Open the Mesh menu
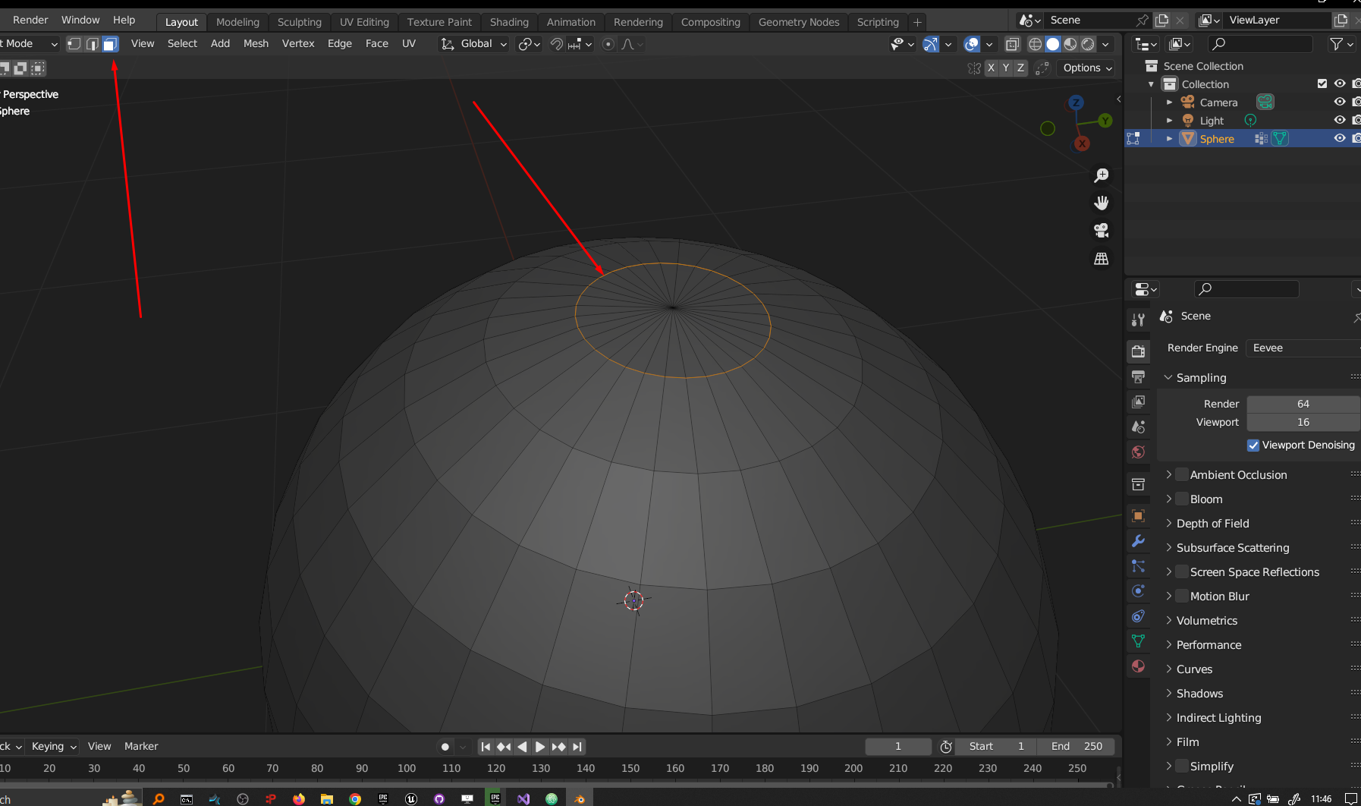 pyautogui.click(x=256, y=44)
